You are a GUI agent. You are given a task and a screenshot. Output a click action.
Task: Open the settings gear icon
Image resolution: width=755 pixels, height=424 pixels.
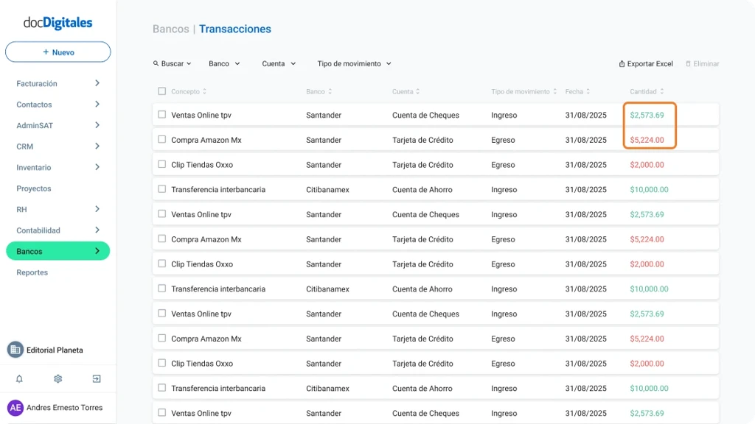coord(58,378)
